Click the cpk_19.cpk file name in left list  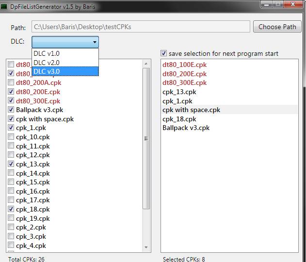tap(33, 218)
